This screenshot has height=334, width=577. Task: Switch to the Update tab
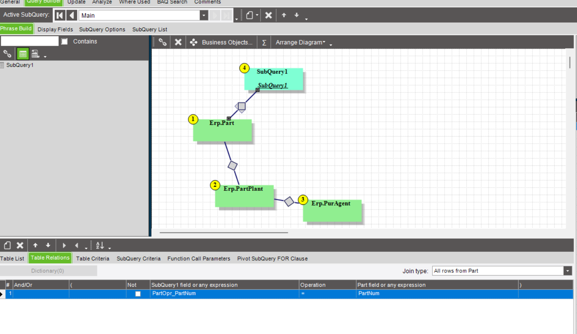coord(76,2)
